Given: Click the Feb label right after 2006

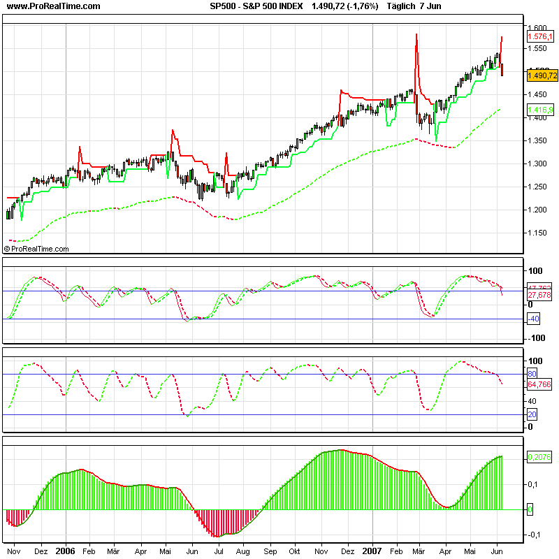Looking at the screenshot, I should pos(89,551).
